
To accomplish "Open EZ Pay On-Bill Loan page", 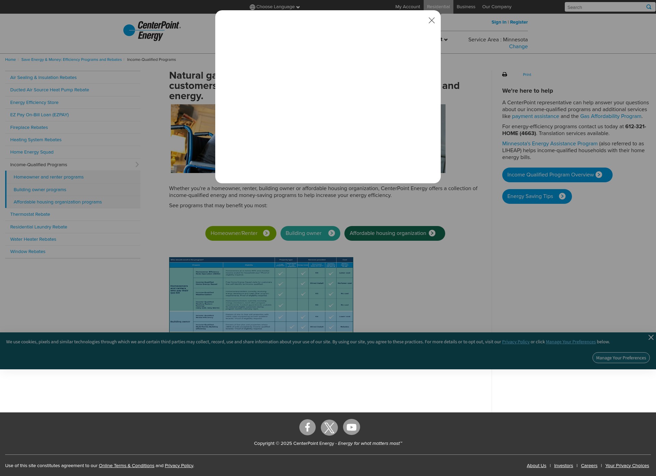I will 39,115.
